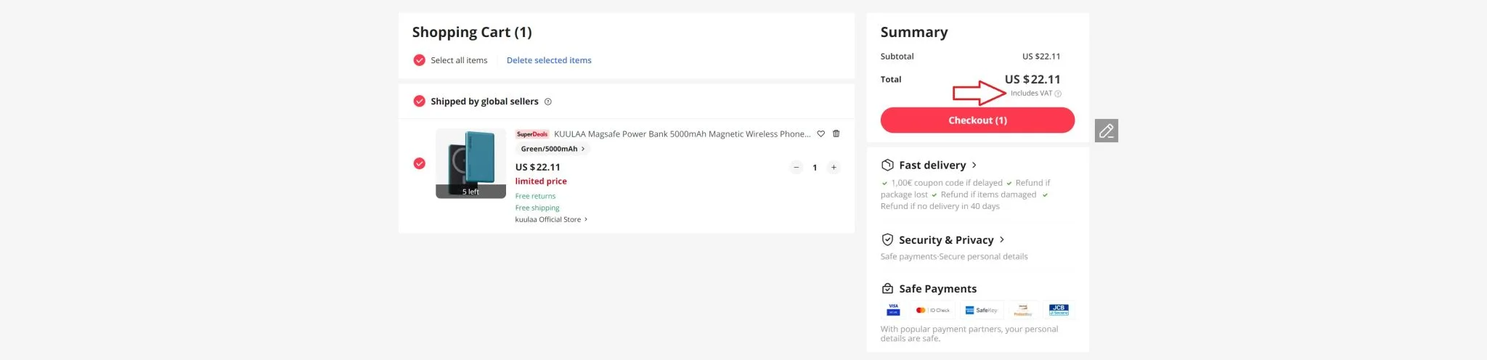The height and width of the screenshot is (360, 1487).
Task: Uncheck Shipped by global sellers checkbox
Action: 419,102
